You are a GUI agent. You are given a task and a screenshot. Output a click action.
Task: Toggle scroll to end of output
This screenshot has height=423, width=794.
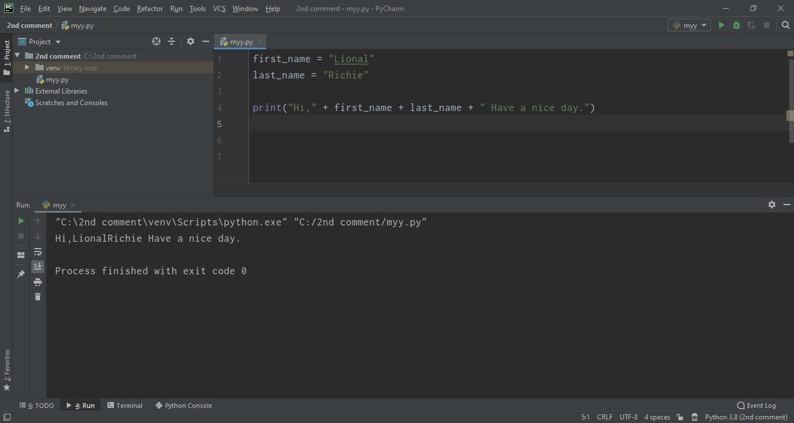(38, 266)
